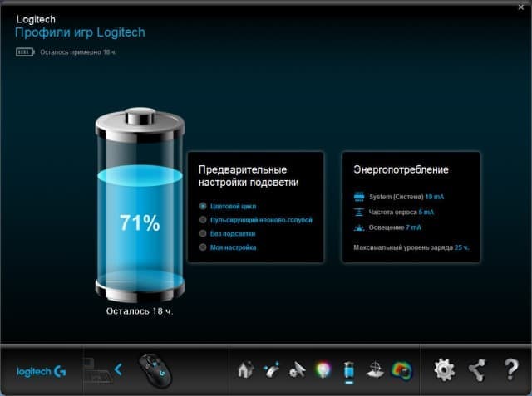
Task: Click 'Энергопотребление' panel heading
Action: tap(401, 169)
